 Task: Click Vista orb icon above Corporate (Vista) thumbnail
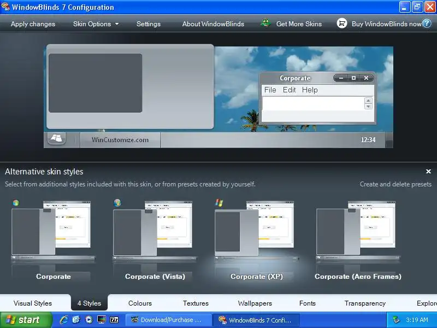pos(117,203)
